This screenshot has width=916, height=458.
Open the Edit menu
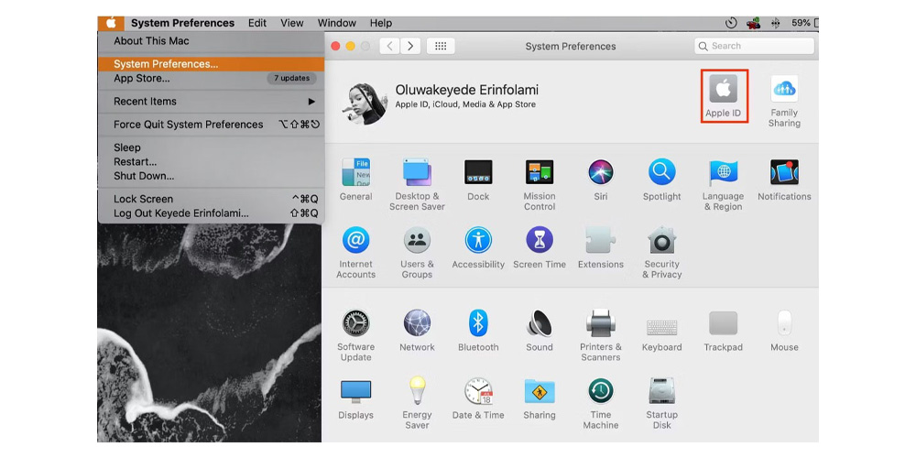(257, 23)
